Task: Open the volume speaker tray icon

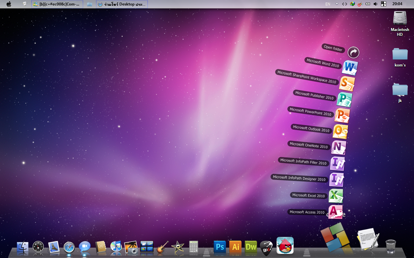Action: (376, 4)
